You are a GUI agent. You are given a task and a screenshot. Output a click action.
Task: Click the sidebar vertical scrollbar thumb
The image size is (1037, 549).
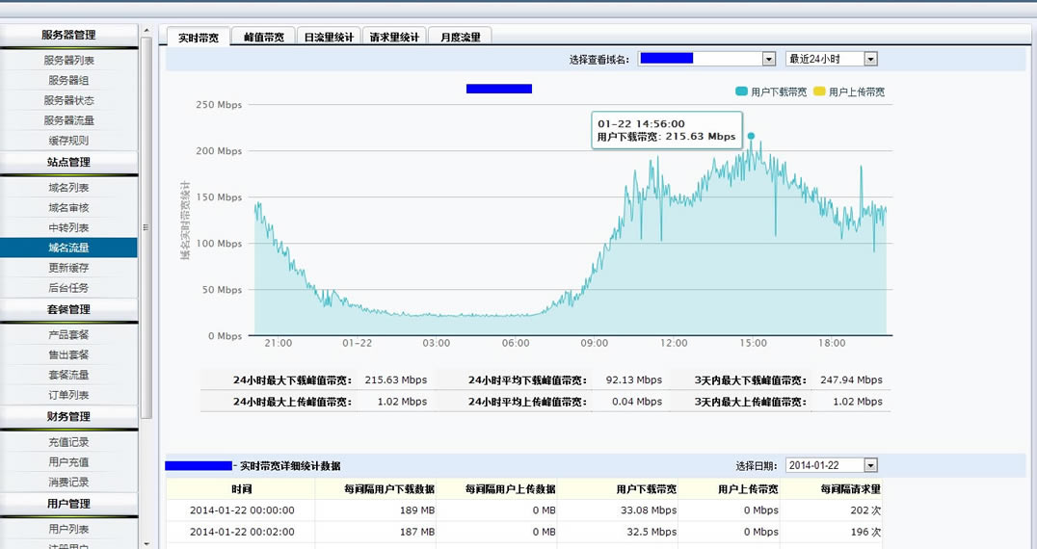tap(146, 228)
